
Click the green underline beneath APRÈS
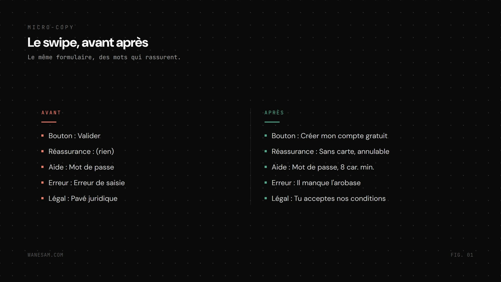tap(272, 122)
